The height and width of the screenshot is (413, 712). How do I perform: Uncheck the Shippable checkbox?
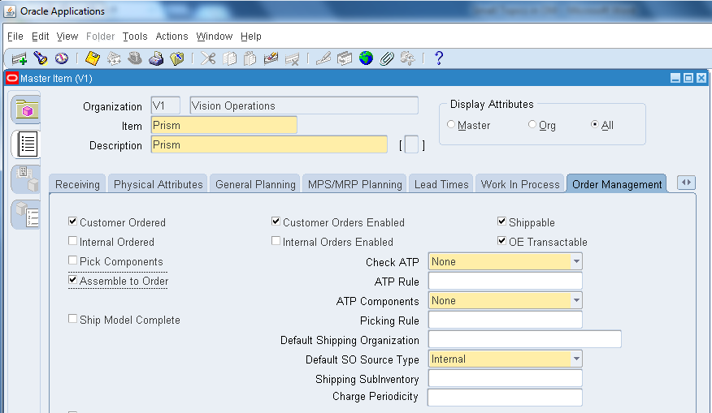[x=501, y=222]
